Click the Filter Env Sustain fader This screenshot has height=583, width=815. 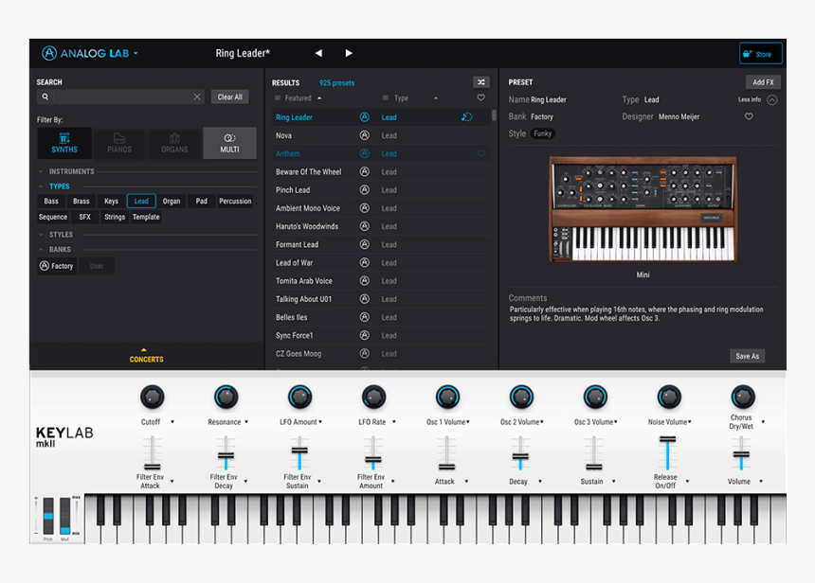click(299, 453)
